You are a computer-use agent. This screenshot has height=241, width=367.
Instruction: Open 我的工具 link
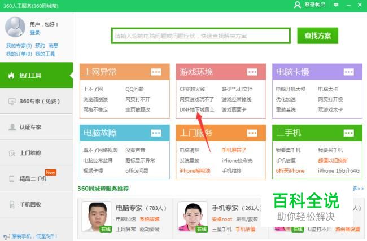45,54
